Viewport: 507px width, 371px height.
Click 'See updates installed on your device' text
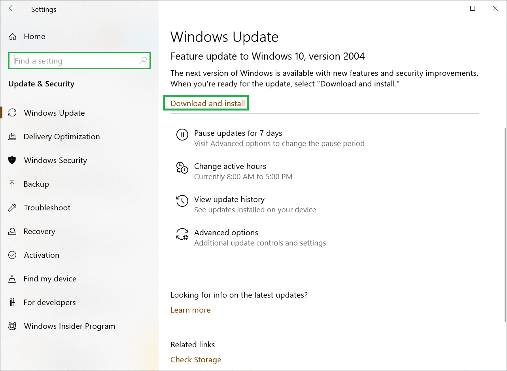(x=255, y=210)
